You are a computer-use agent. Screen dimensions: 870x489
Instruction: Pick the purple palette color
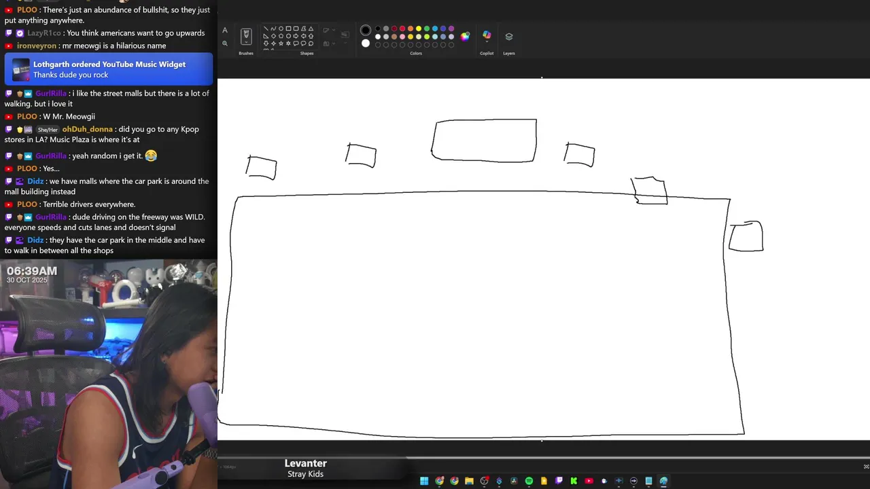click(x=451, y=29)
